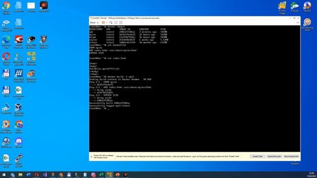Open the taskbar clock and date
Viewport: 317px width, 178px height.
coord(312,175)
